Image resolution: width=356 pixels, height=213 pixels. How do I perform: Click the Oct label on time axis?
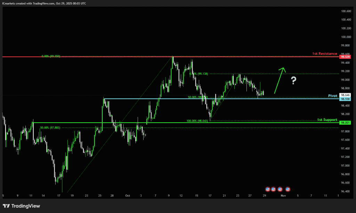[128, 195]
